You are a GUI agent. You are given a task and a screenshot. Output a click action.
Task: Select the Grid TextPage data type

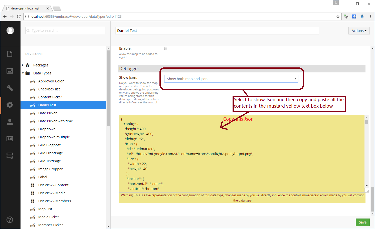pyautogui.click(x=50, y=161)
